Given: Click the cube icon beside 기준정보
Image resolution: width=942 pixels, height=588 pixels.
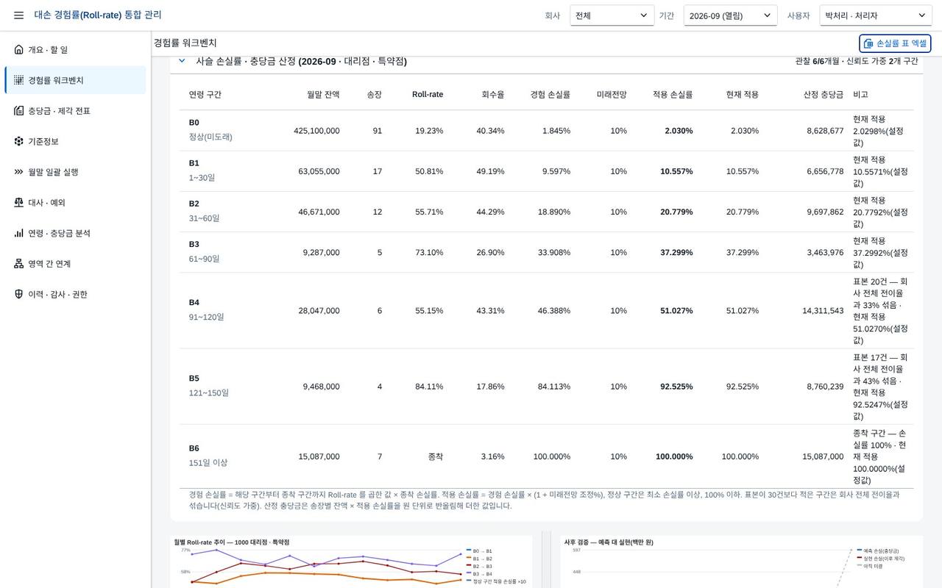Looking at the screenshot, I should tap(19, 141).
